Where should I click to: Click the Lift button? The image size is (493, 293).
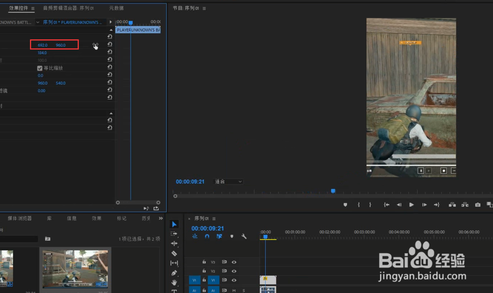click(x=452, y=205)
